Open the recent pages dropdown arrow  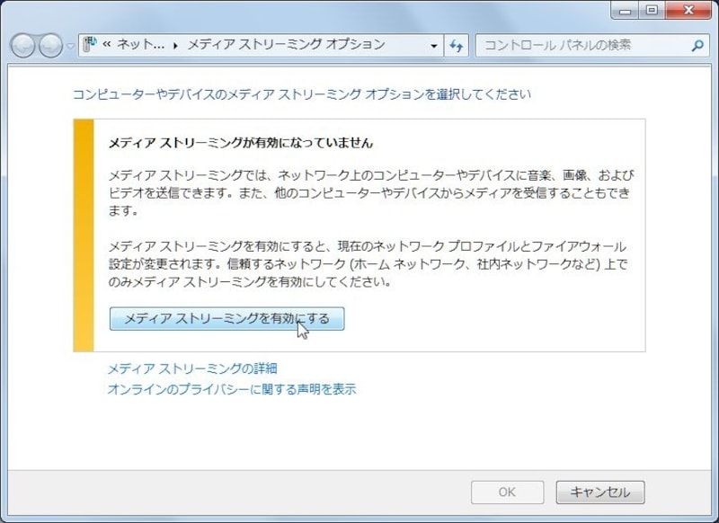tap(71, 46)
